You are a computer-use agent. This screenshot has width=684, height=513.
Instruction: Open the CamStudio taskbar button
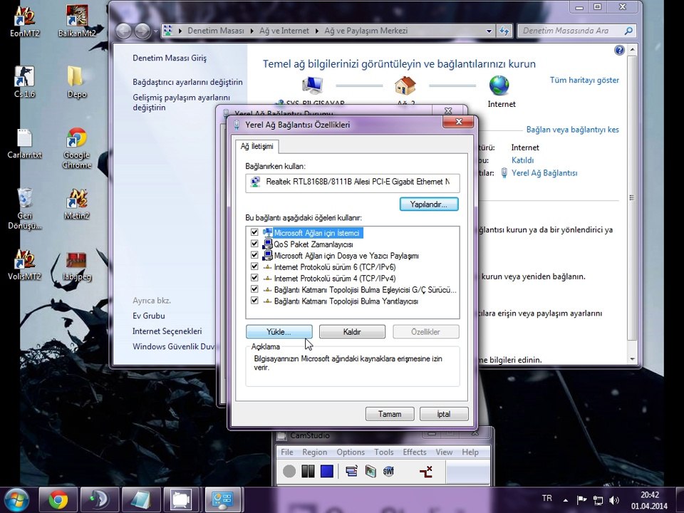point(182,500)
